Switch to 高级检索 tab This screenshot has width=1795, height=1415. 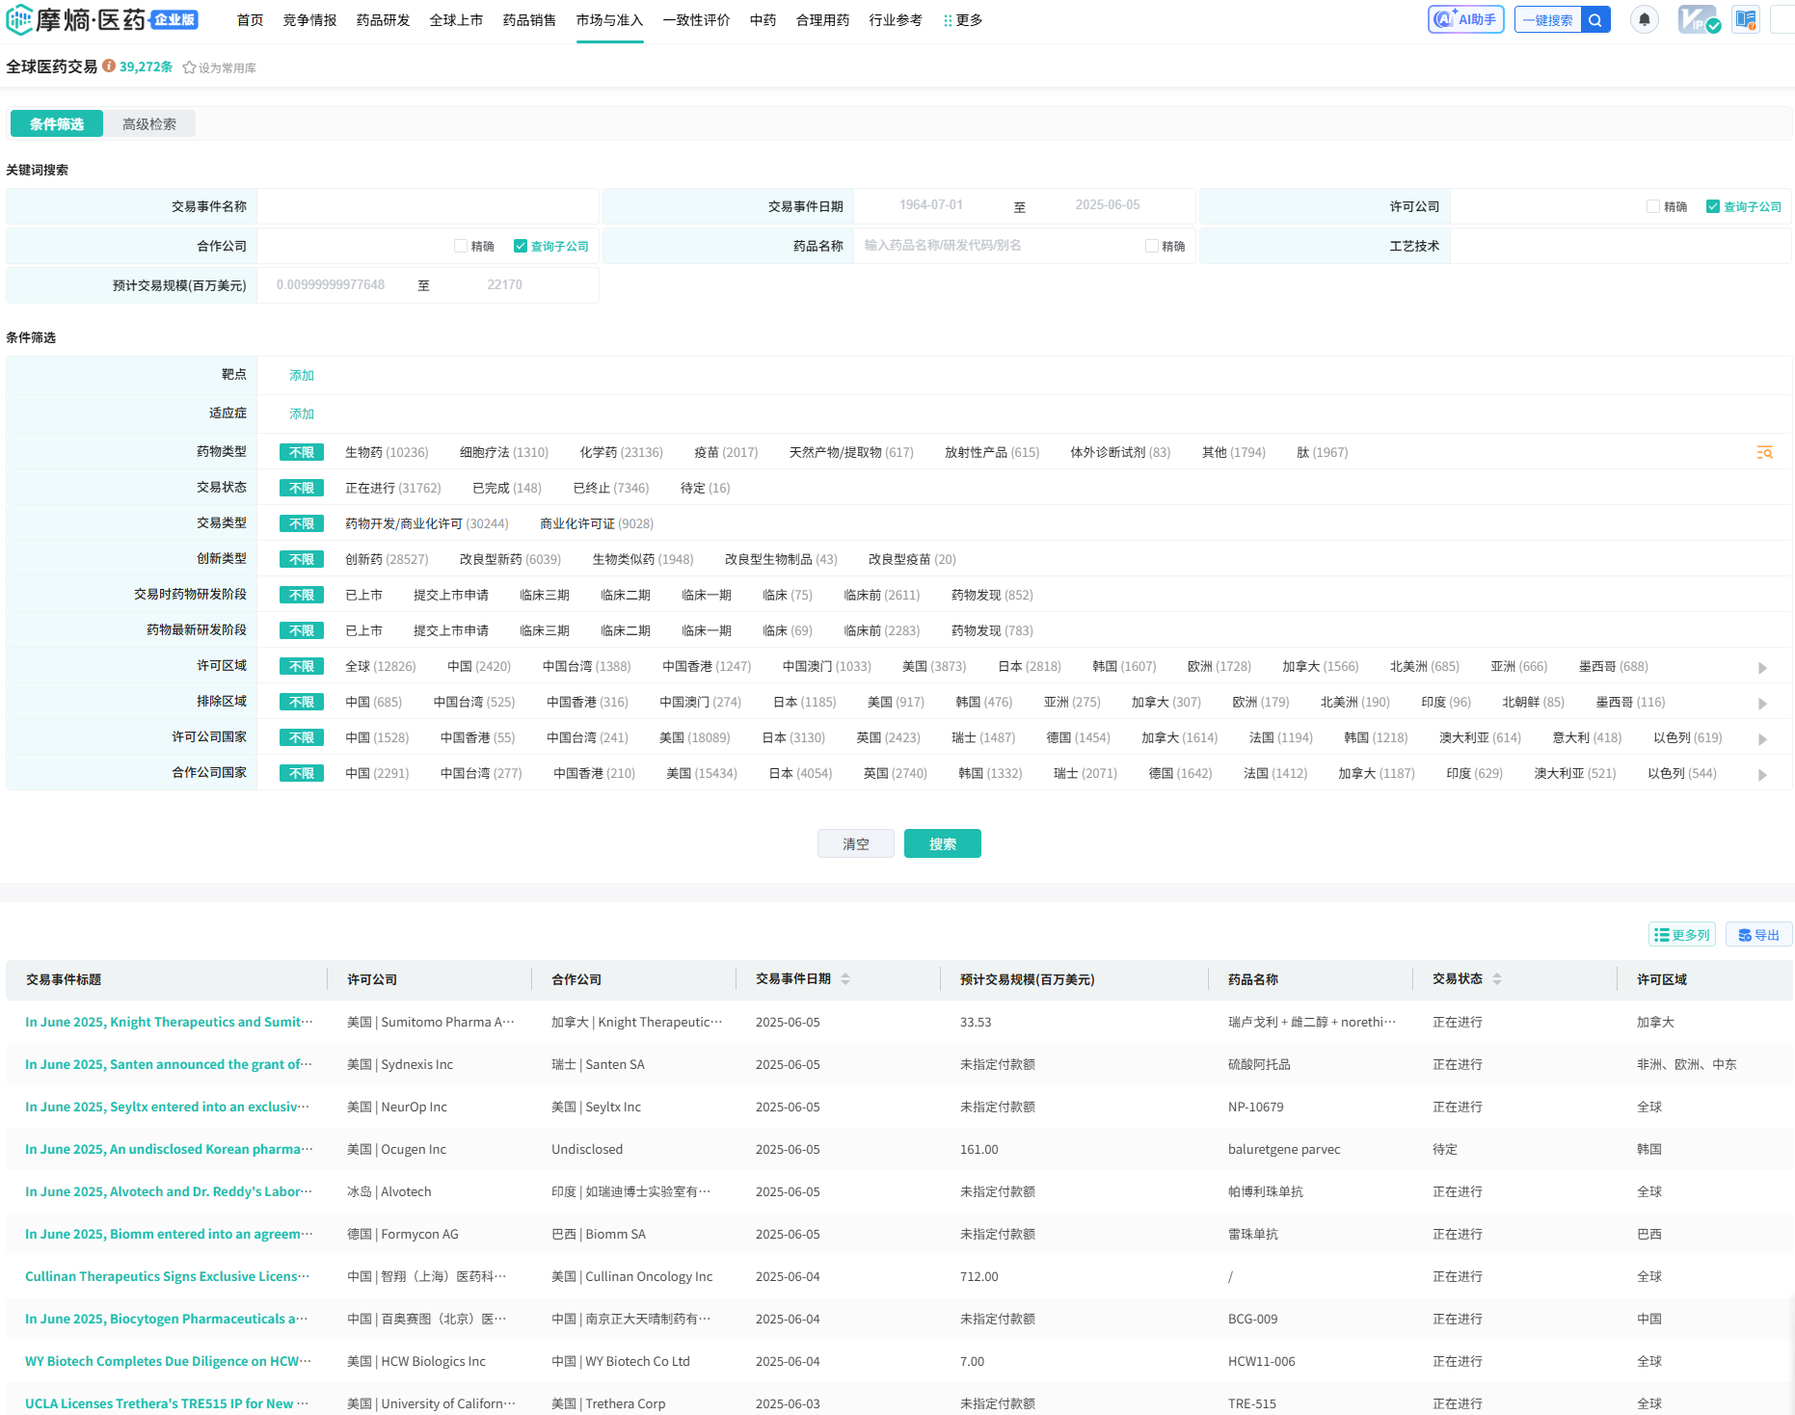click(x=149, y=123)
